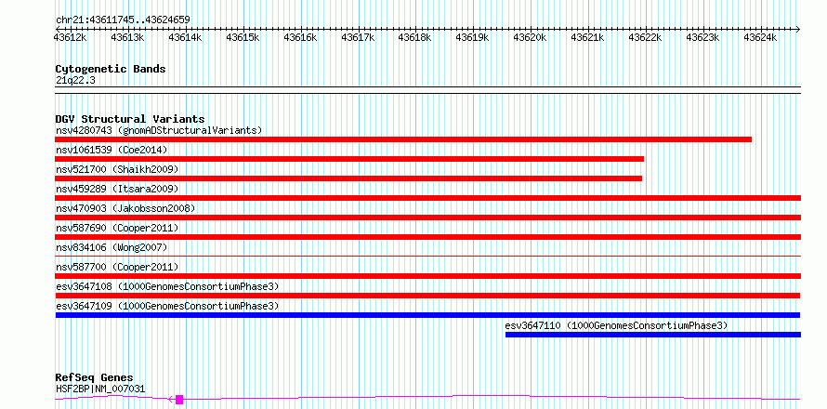This screenshot has width=827, height=409.
Task: Select the magenta HSF2BP exon box
Action: tap(179, 400)
